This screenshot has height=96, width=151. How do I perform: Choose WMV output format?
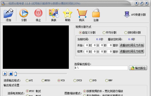[x=109, y=80]
